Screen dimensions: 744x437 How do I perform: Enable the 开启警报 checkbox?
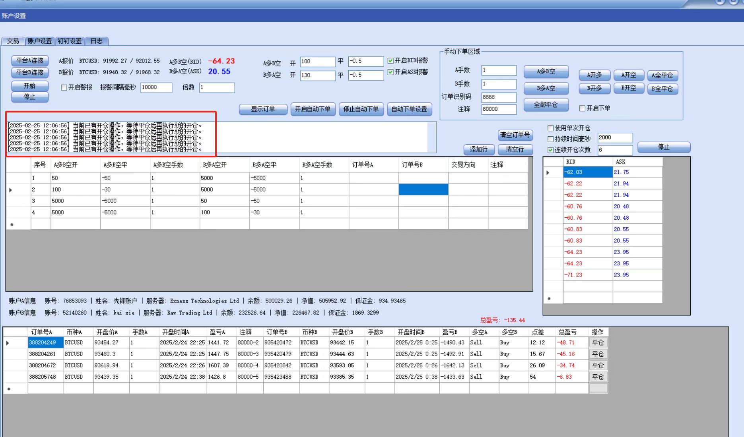click(64, 87)
